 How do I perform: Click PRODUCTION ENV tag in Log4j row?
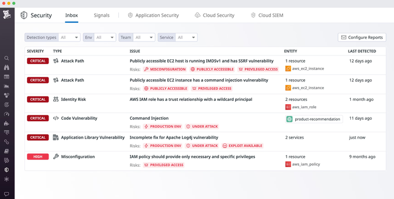pos(162,146)
